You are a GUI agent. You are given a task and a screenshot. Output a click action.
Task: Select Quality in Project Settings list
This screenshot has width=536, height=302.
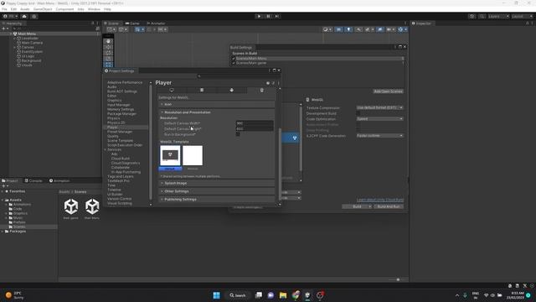click(x=113, y=136)
